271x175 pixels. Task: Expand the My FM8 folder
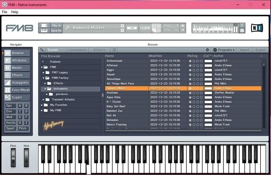click(42, 110)
